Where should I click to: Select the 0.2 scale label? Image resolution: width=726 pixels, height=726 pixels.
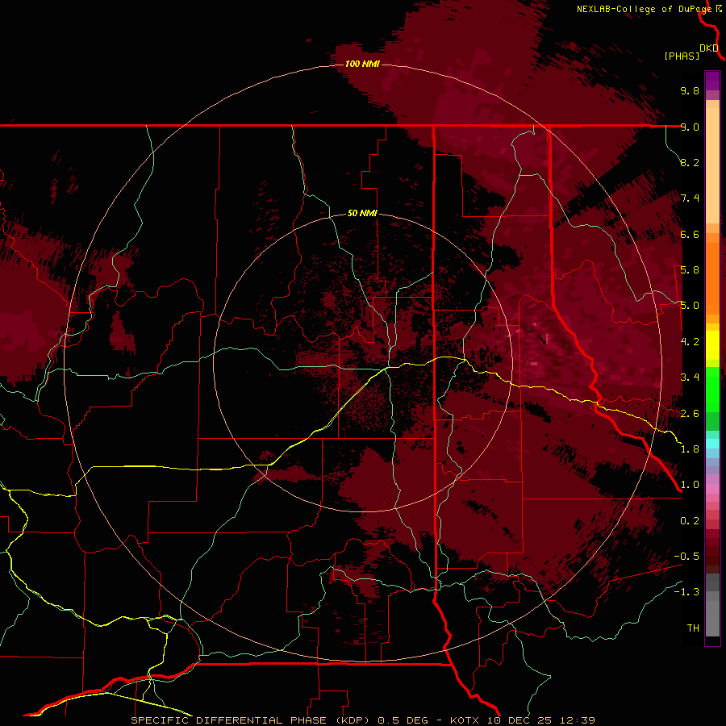690,521
